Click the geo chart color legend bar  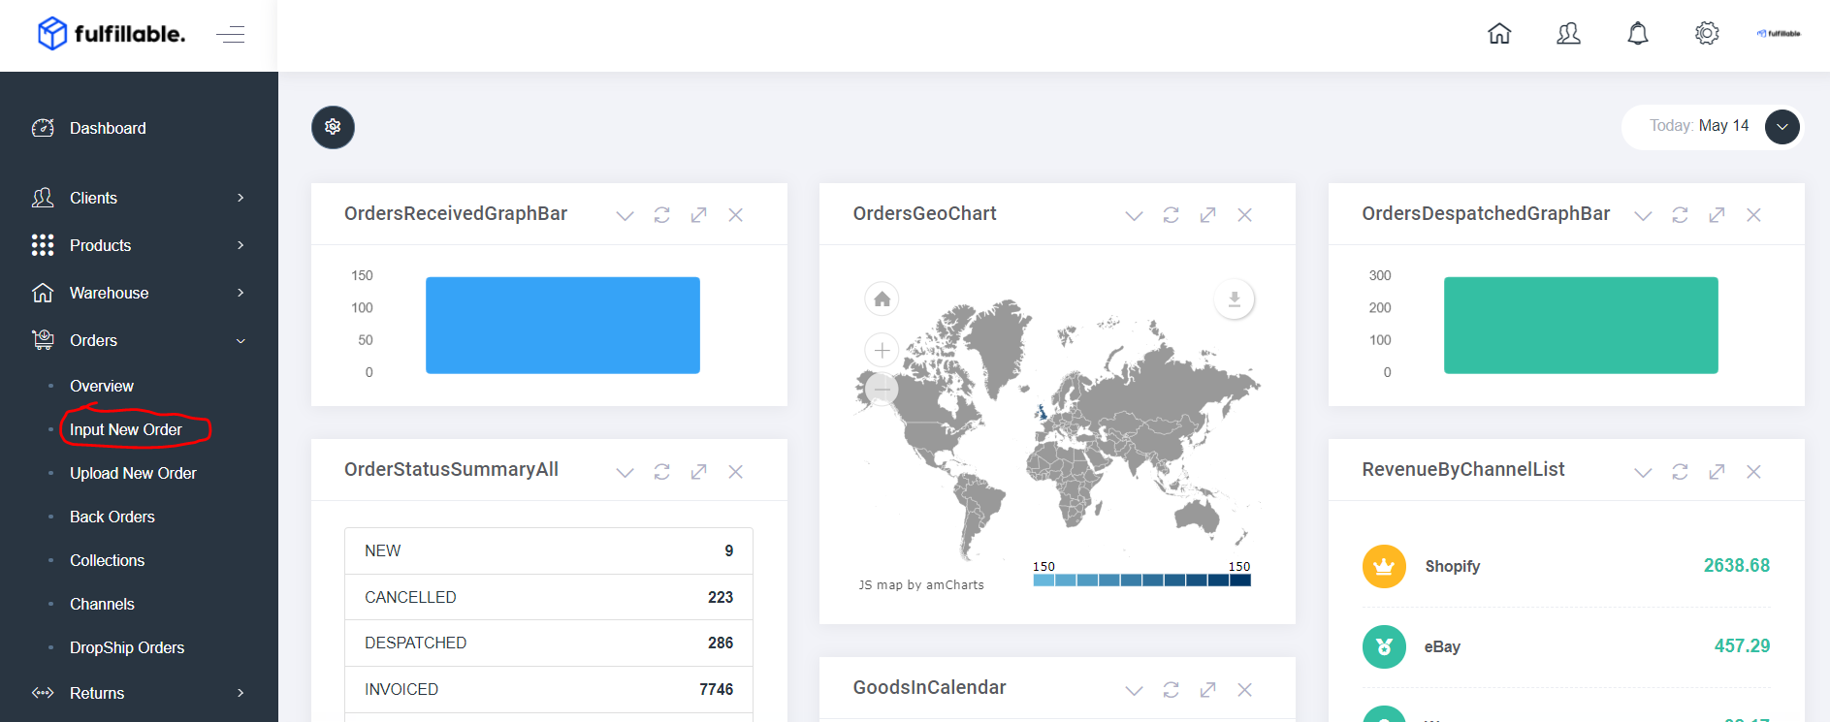click(x=1141, y=580)
